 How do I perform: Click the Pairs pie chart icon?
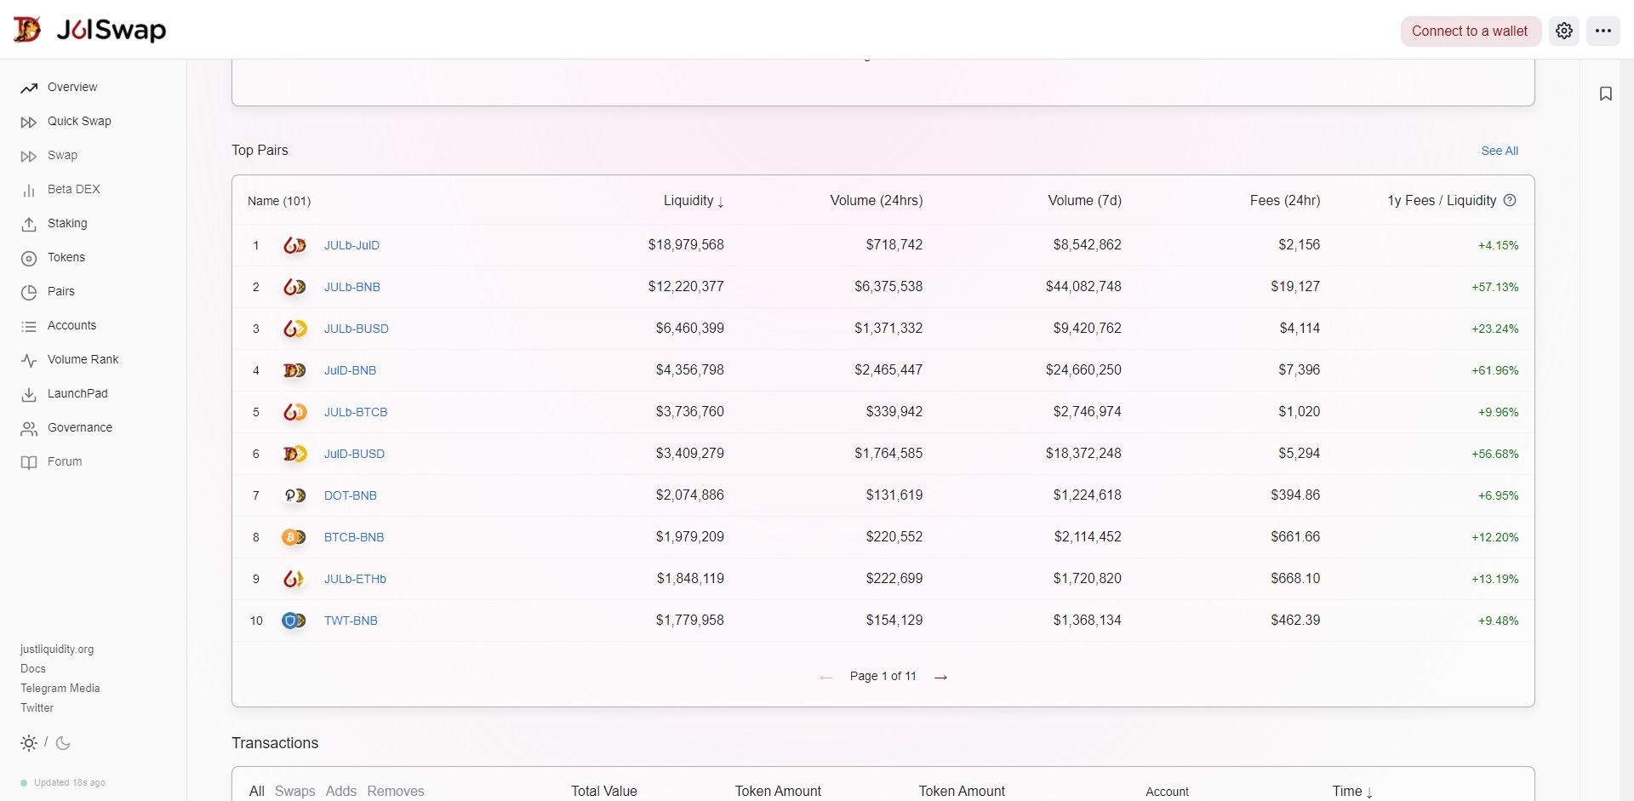pos(29,292)
